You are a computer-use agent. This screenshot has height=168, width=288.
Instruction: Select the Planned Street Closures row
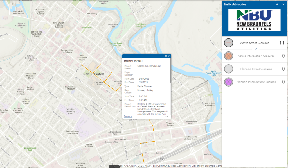tap(254, 69)
